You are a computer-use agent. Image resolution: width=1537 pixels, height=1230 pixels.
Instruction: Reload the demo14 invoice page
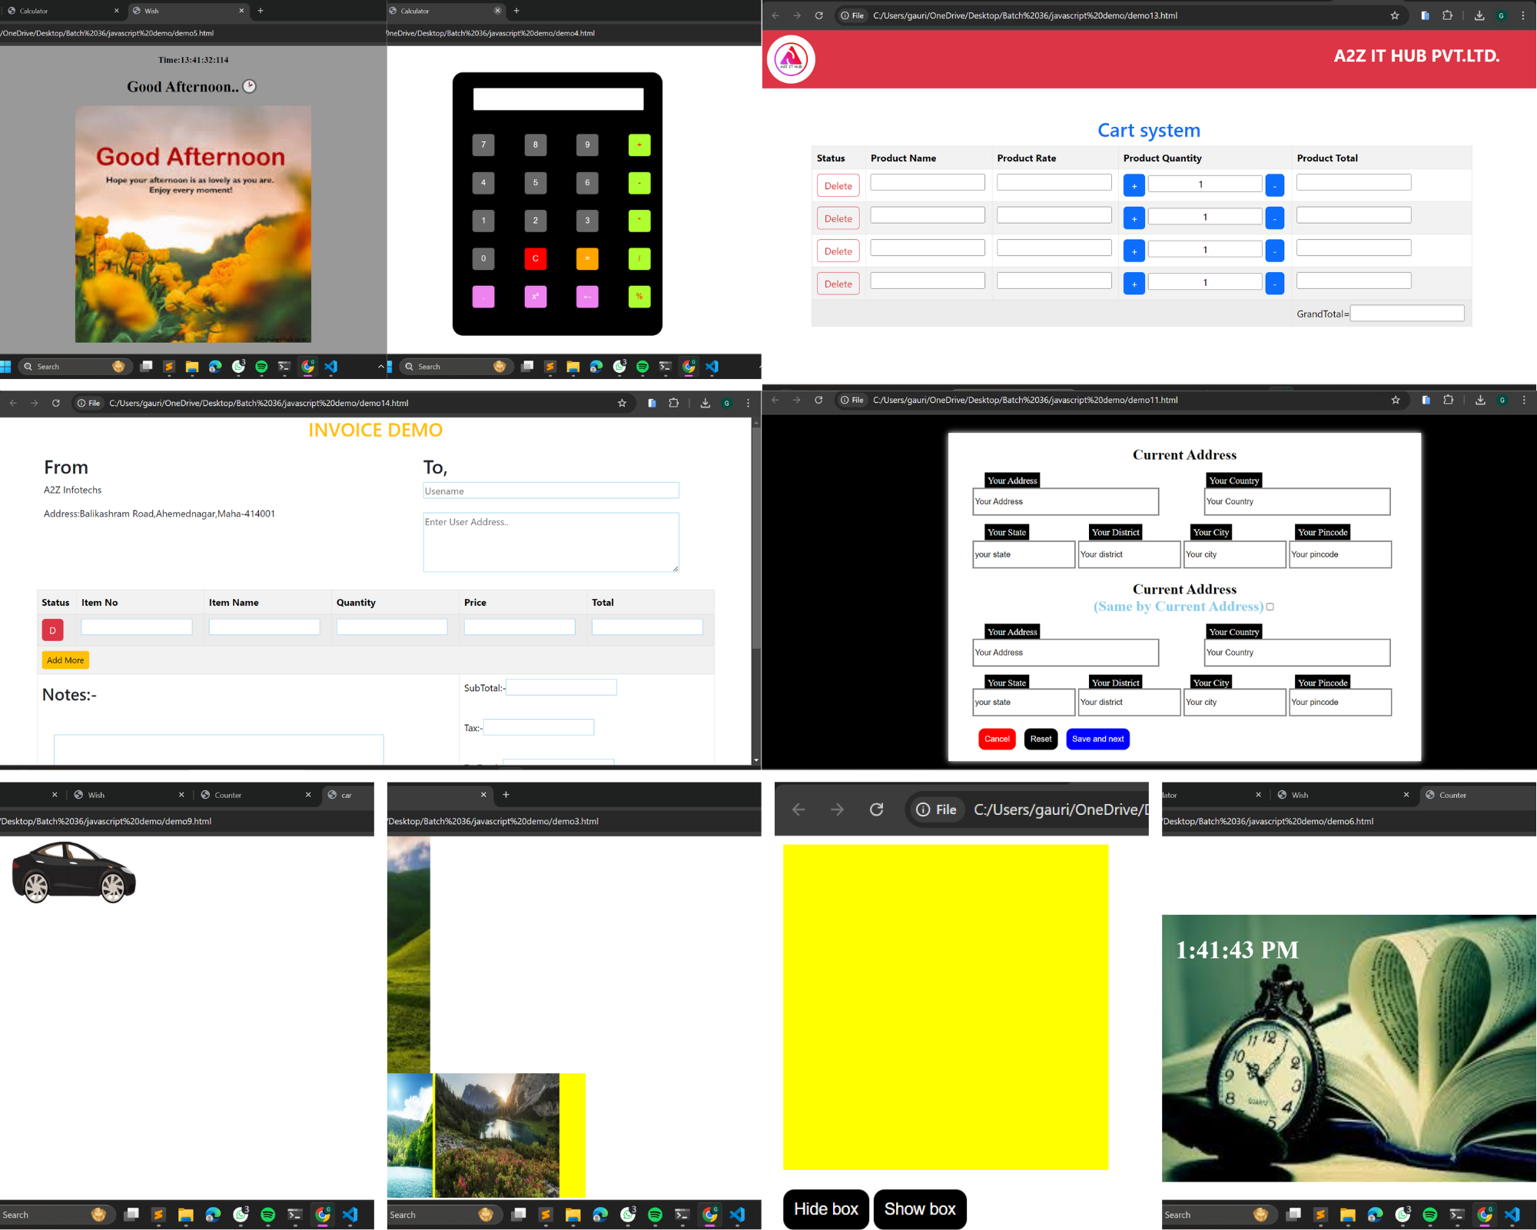[x=55, y=403]
